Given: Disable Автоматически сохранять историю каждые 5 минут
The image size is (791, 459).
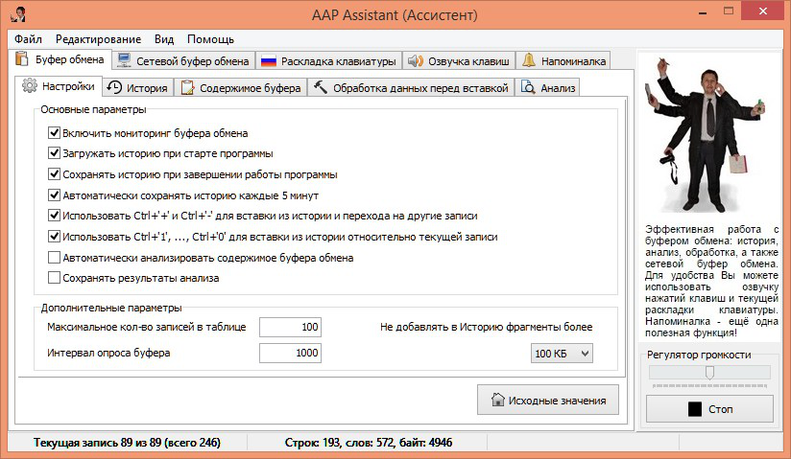Looking at the screenshot, I should [54, 195].
